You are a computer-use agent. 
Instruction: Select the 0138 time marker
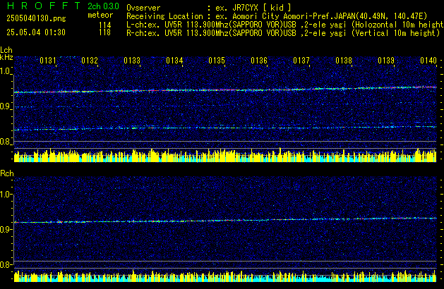(344, 61)
